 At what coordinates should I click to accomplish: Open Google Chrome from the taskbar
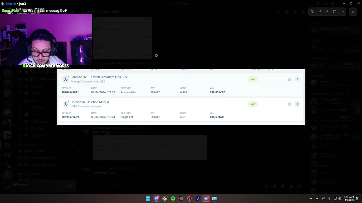coord(165,198)
